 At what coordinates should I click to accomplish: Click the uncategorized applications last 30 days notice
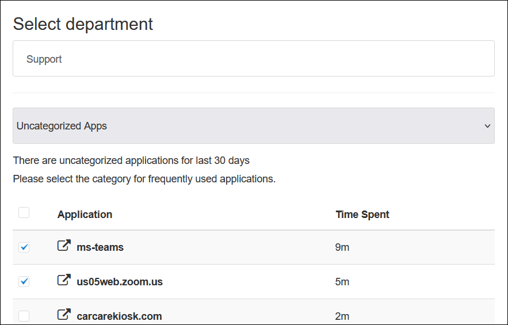[131, 160]
